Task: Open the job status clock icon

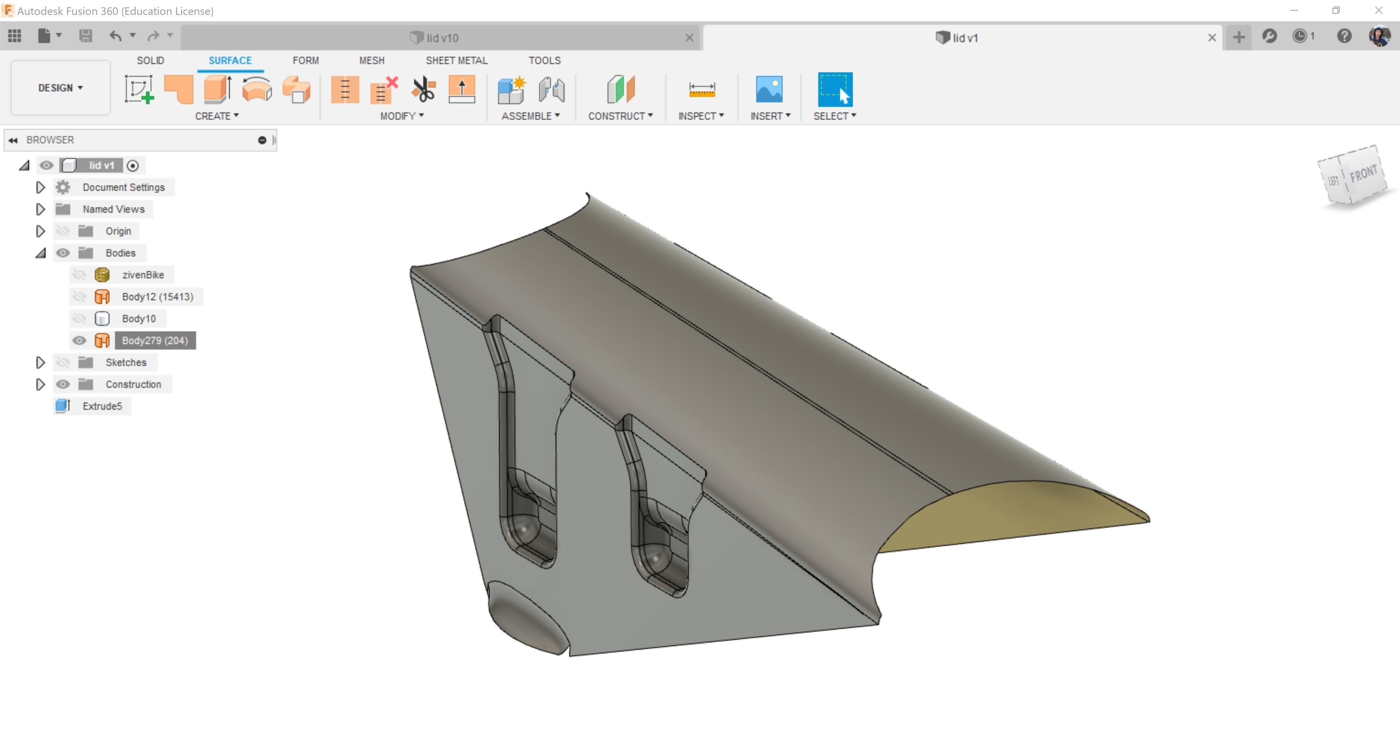Action: [x=1300, y=36]
